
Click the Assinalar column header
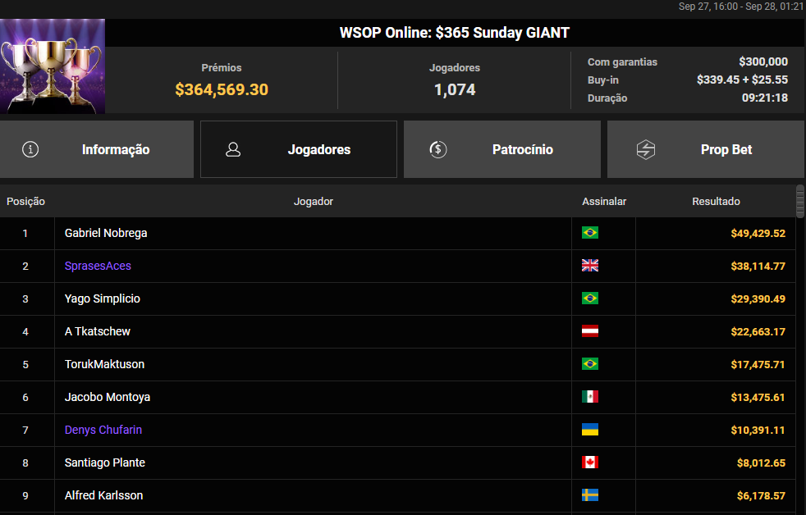(604, 201)
